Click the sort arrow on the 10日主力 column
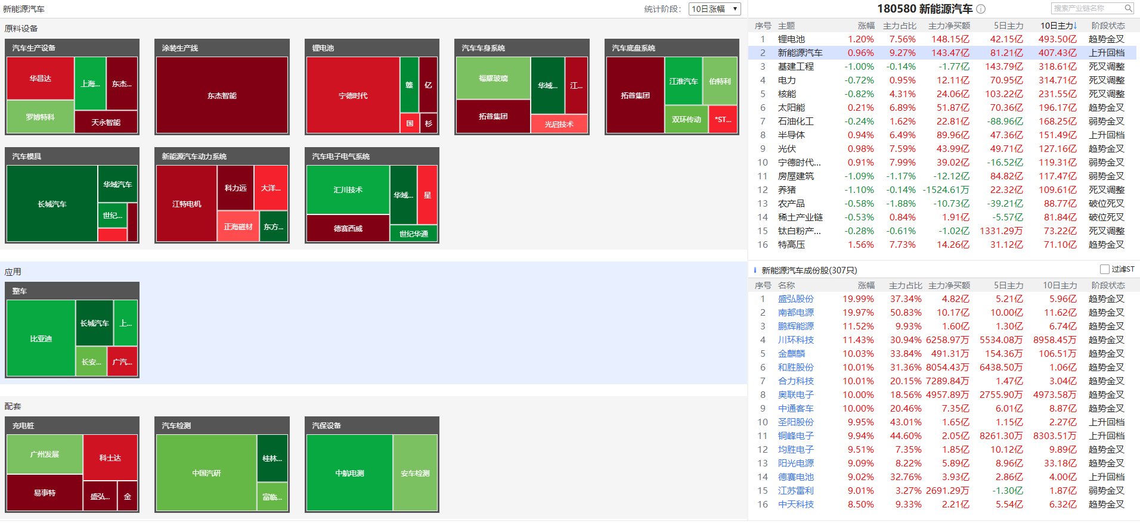1140x523 pixels. pos(1075,26)
